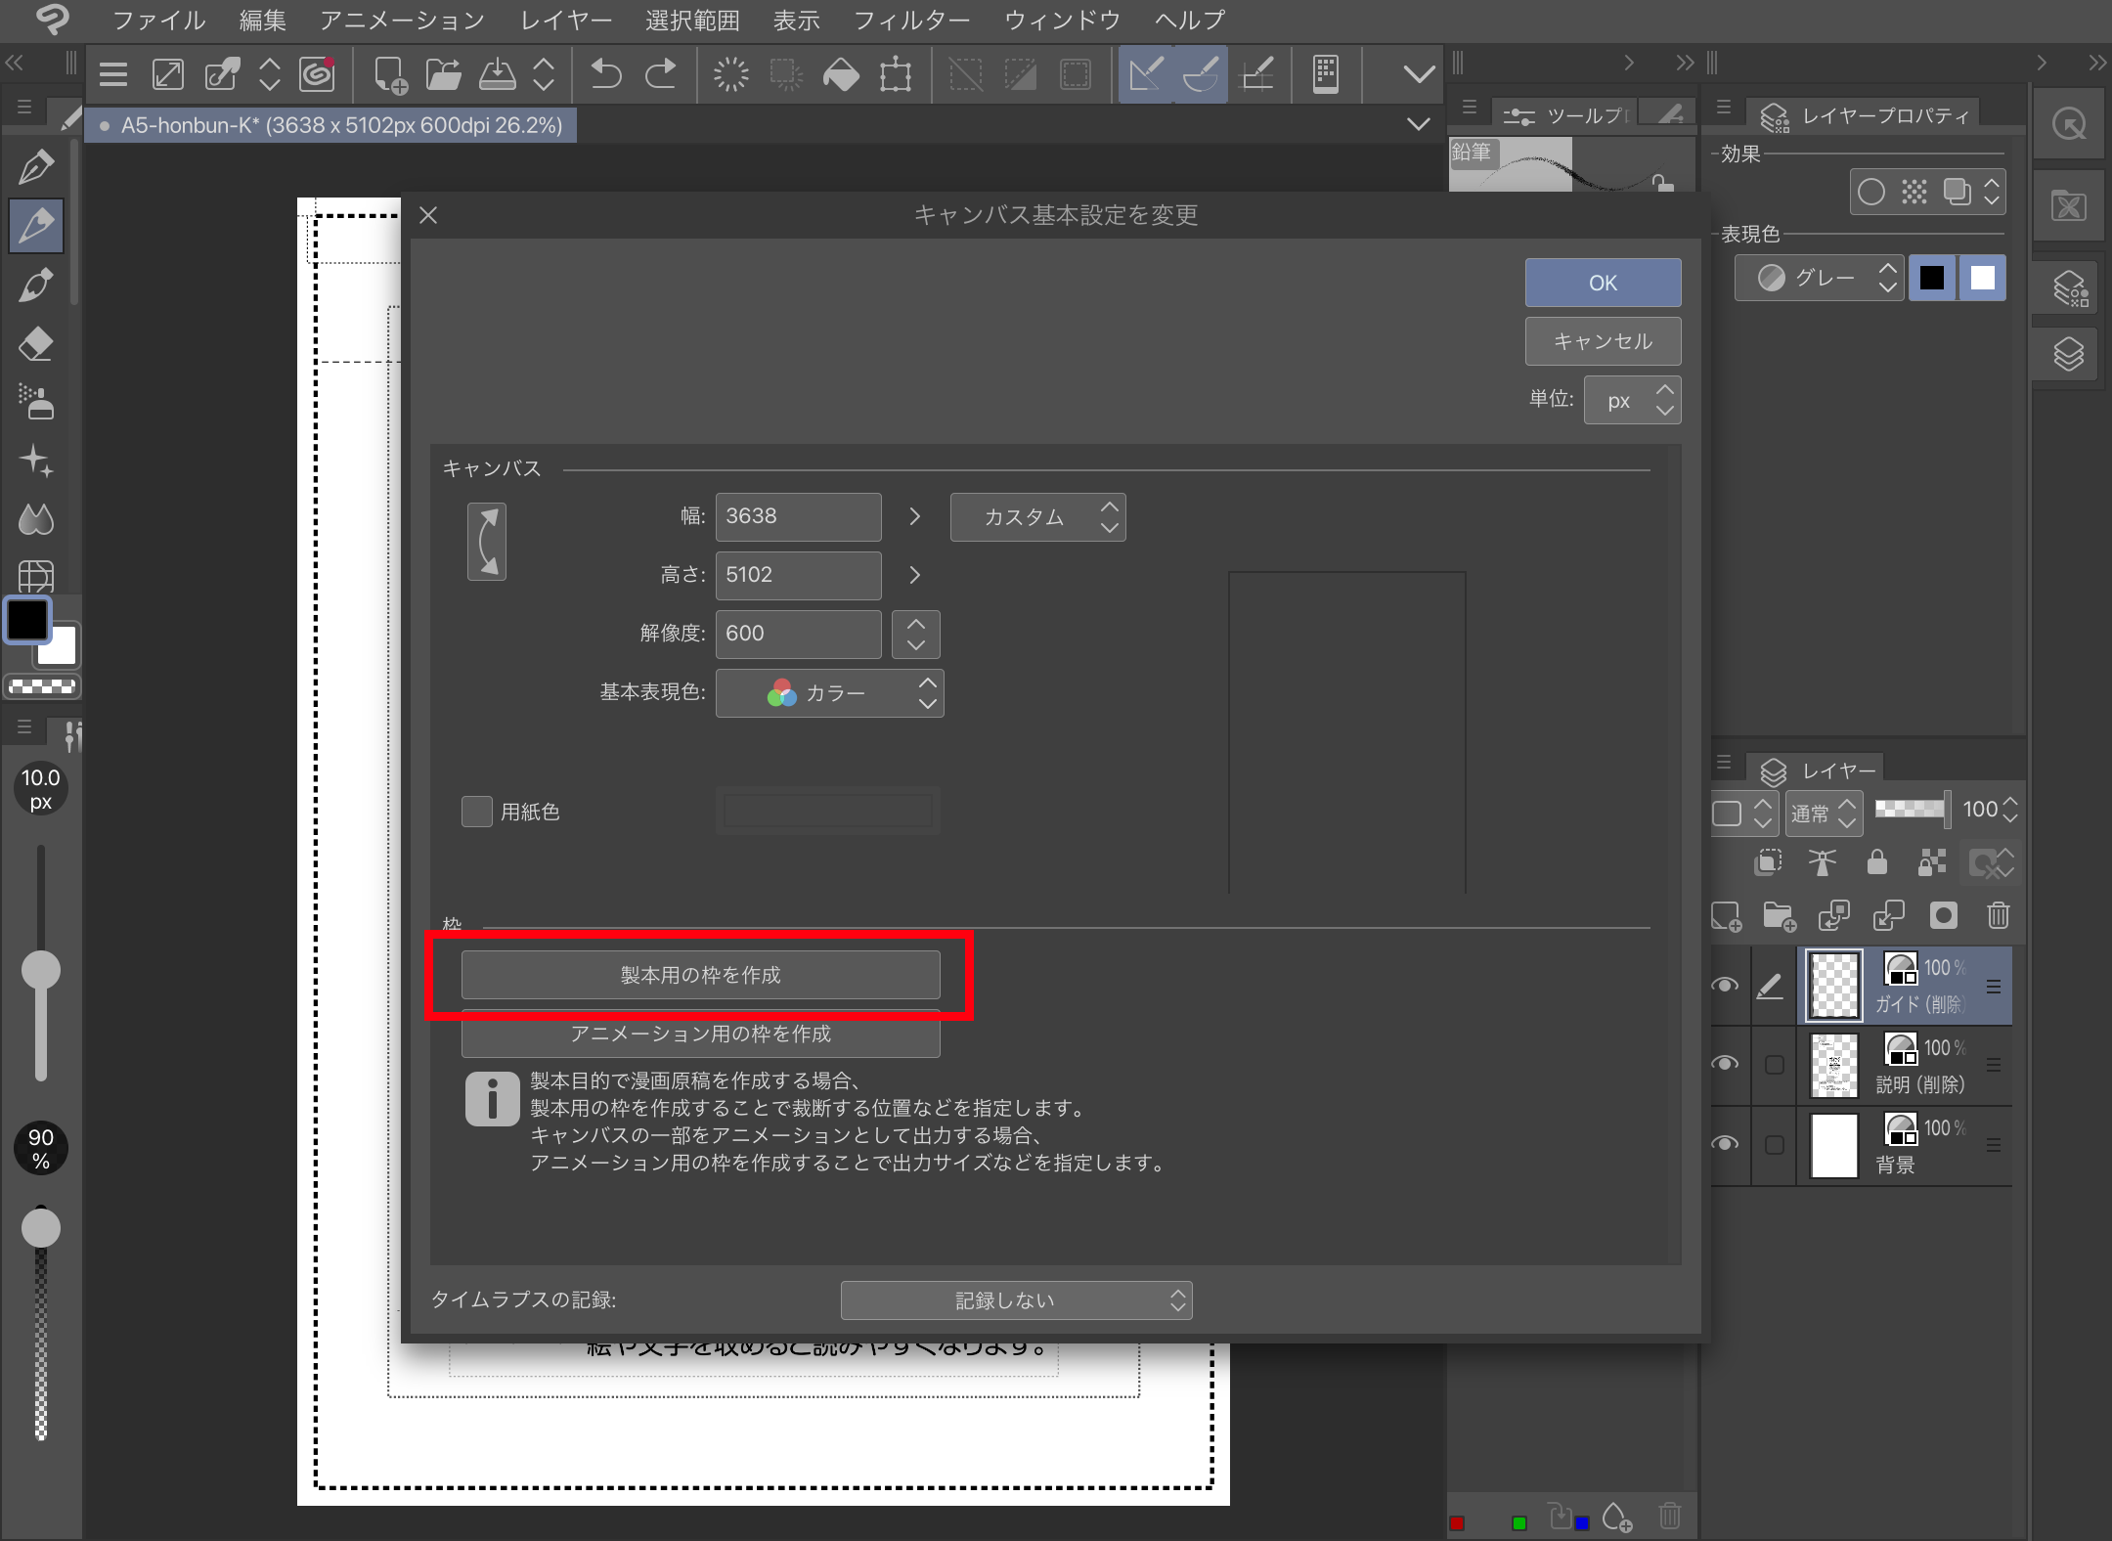
Task: Toggle tone effect dots in Layer Property
Action: click(1914, 192)
